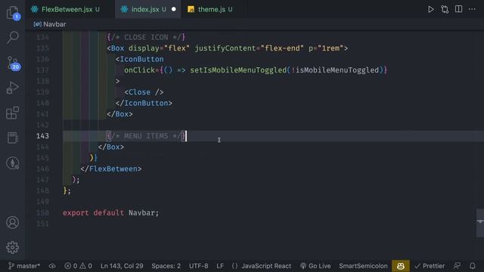Screen dimensions: 484x272
Task: Change indentation via Spaces: 2
Action: pyautogui.click(x=166, y=266)
